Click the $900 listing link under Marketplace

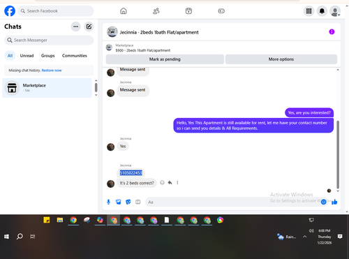pos(143,50)
